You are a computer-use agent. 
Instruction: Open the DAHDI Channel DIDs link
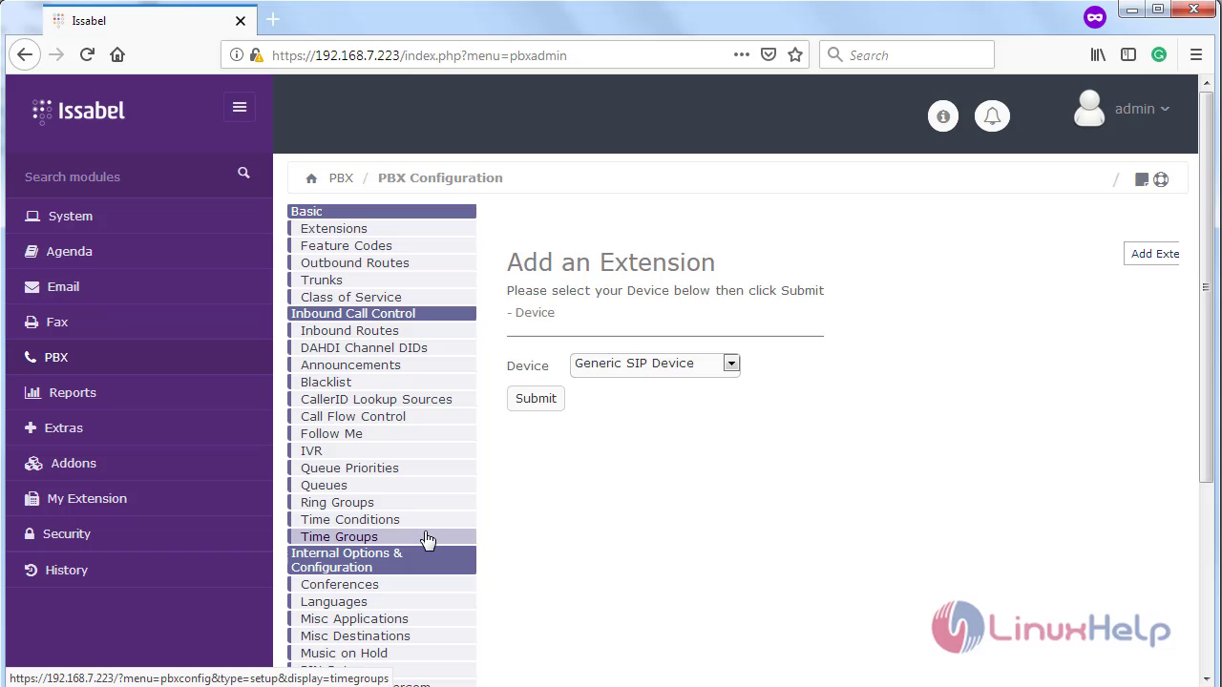[x=364, y=347]
